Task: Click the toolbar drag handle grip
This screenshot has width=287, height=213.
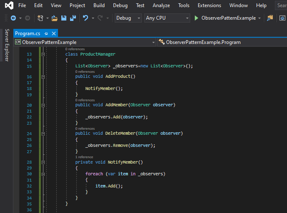Action: 6,18
